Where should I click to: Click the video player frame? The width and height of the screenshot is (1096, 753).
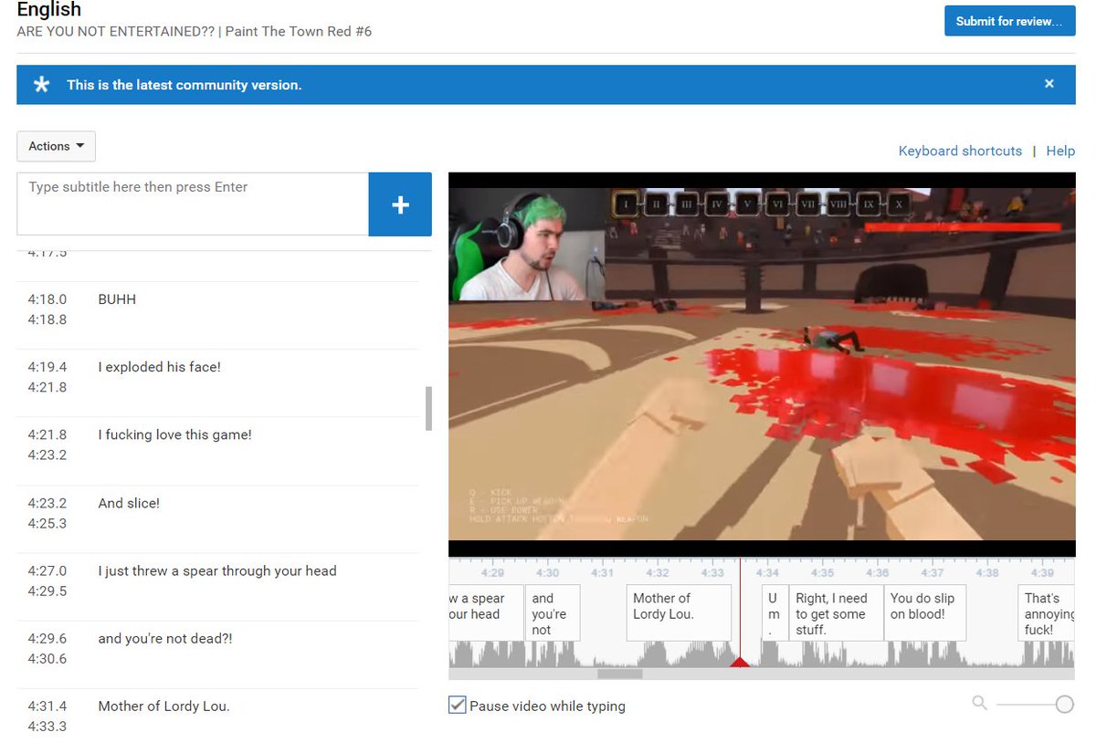(x=762, y=364)
